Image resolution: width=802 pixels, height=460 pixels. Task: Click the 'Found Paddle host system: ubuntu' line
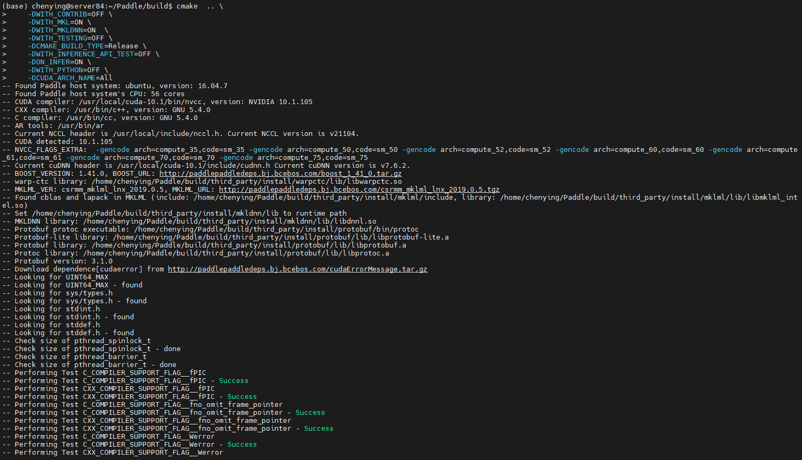point(115,86)
